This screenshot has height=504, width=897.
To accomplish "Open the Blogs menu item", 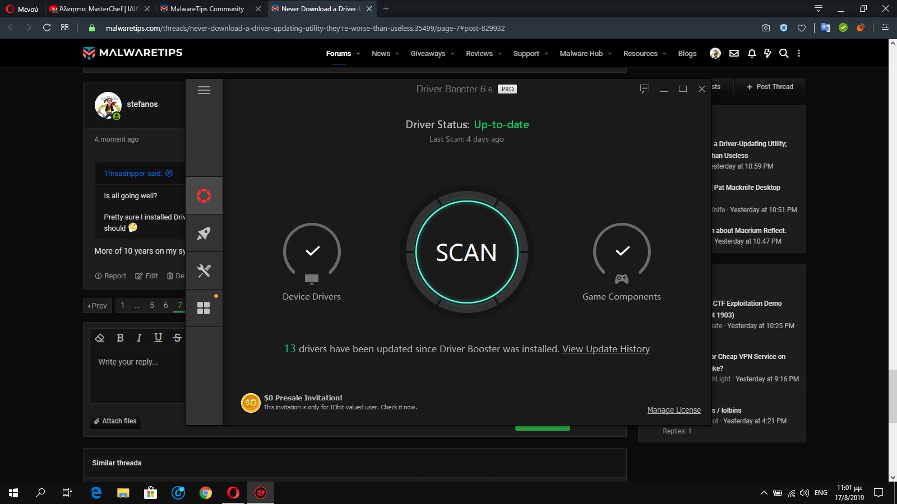I will coord(687,54).
